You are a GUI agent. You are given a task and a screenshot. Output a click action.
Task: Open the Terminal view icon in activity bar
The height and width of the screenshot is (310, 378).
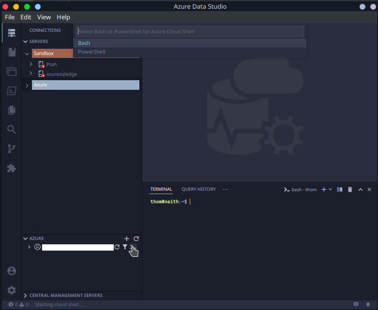click(11, 91)
